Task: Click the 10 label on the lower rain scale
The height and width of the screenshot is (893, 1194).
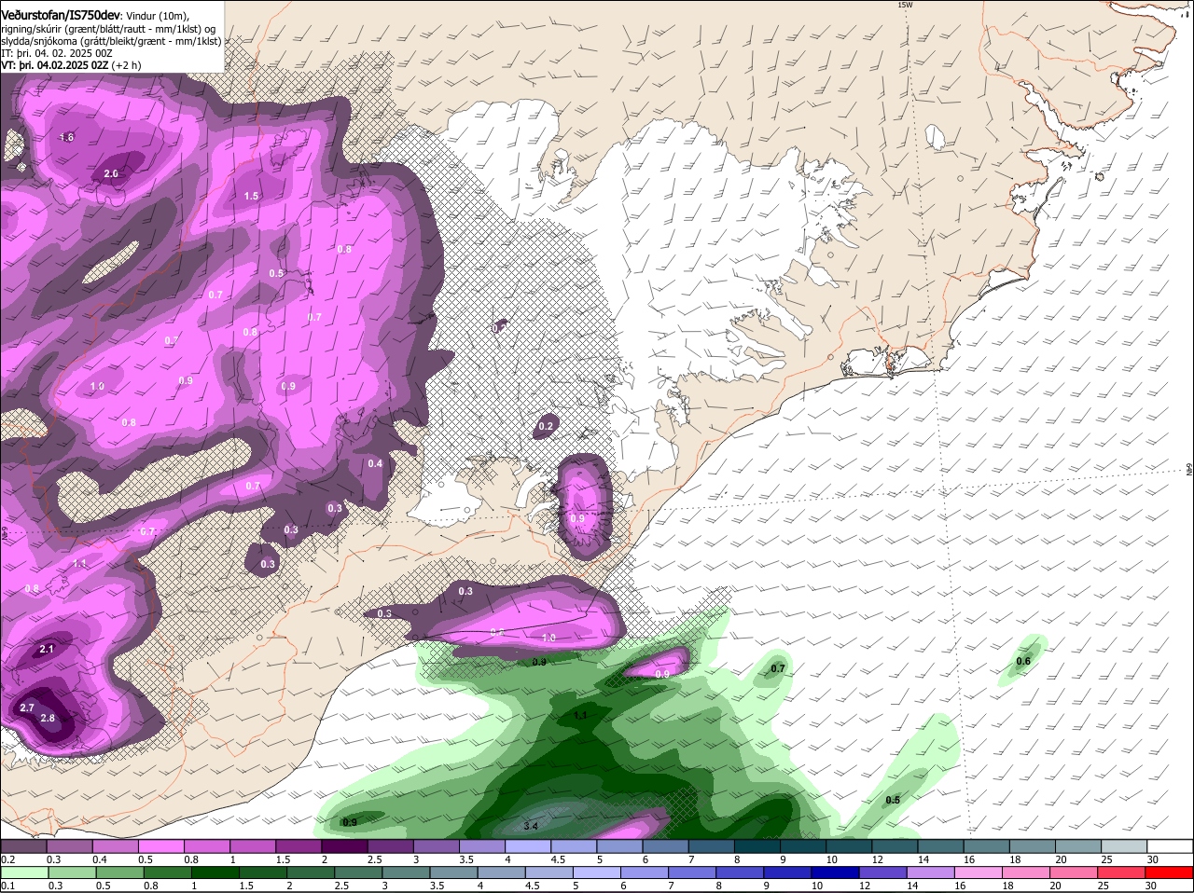Action: pos(817,886)
